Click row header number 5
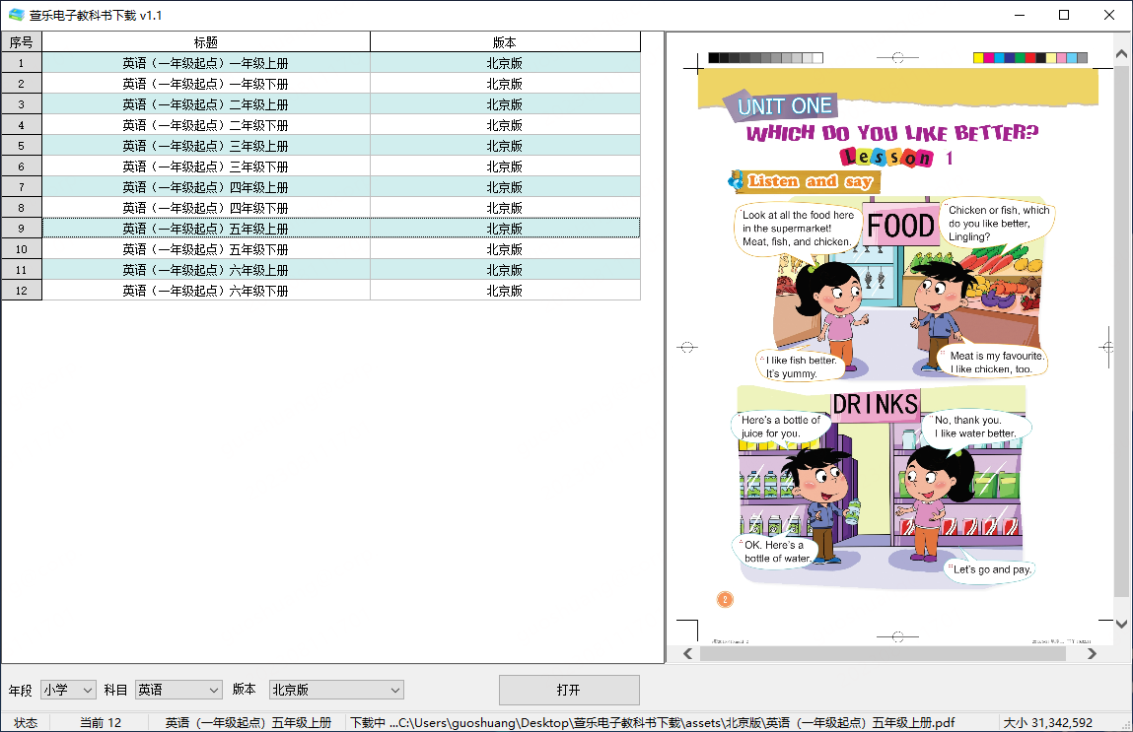The image size is (1133, 732). pos(22,146)
